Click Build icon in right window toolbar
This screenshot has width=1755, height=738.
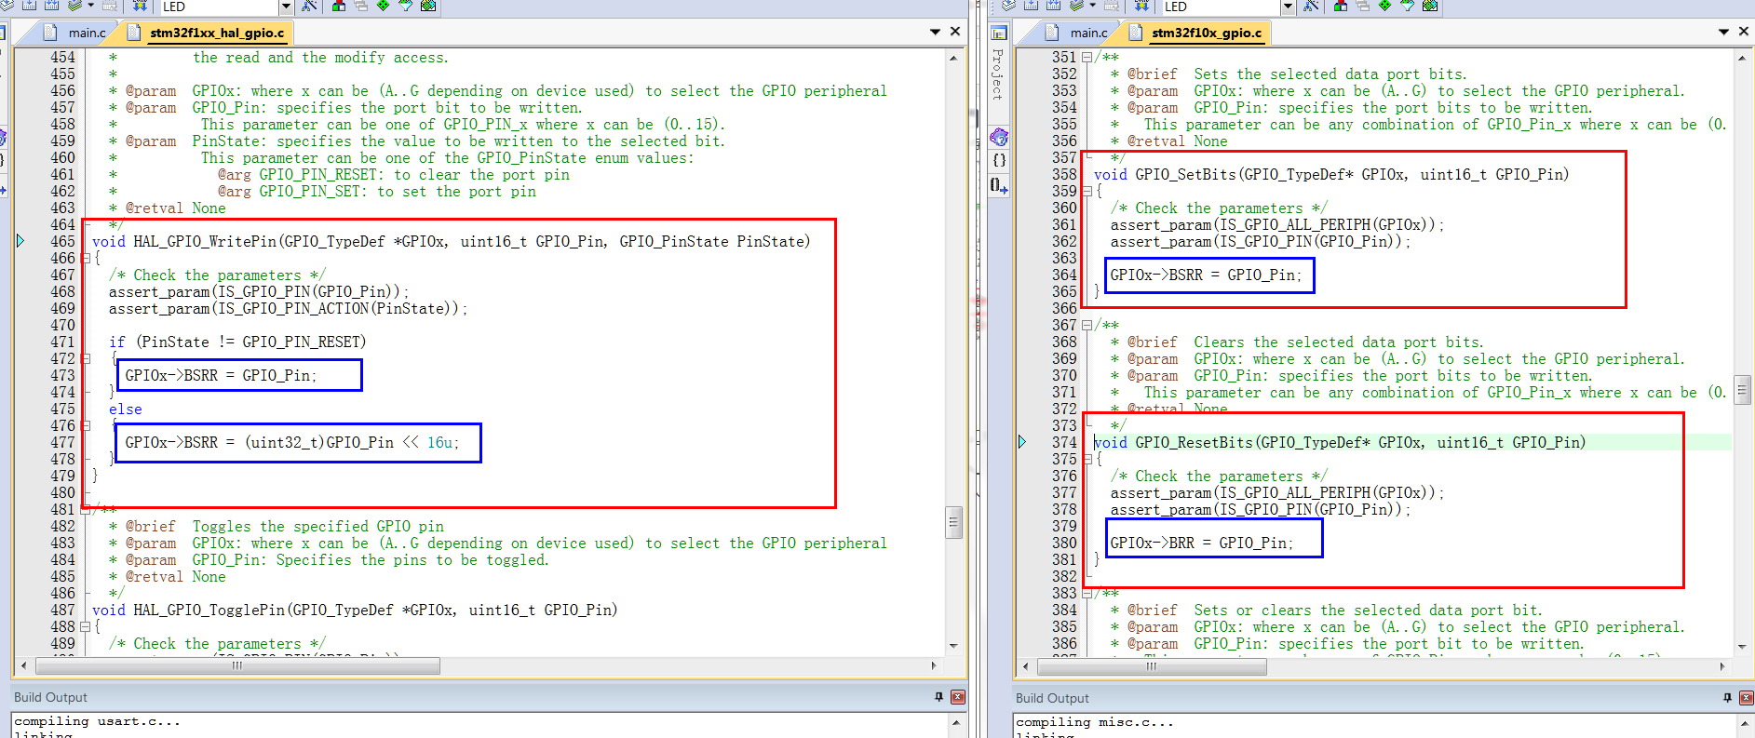tap(1032, 6)
